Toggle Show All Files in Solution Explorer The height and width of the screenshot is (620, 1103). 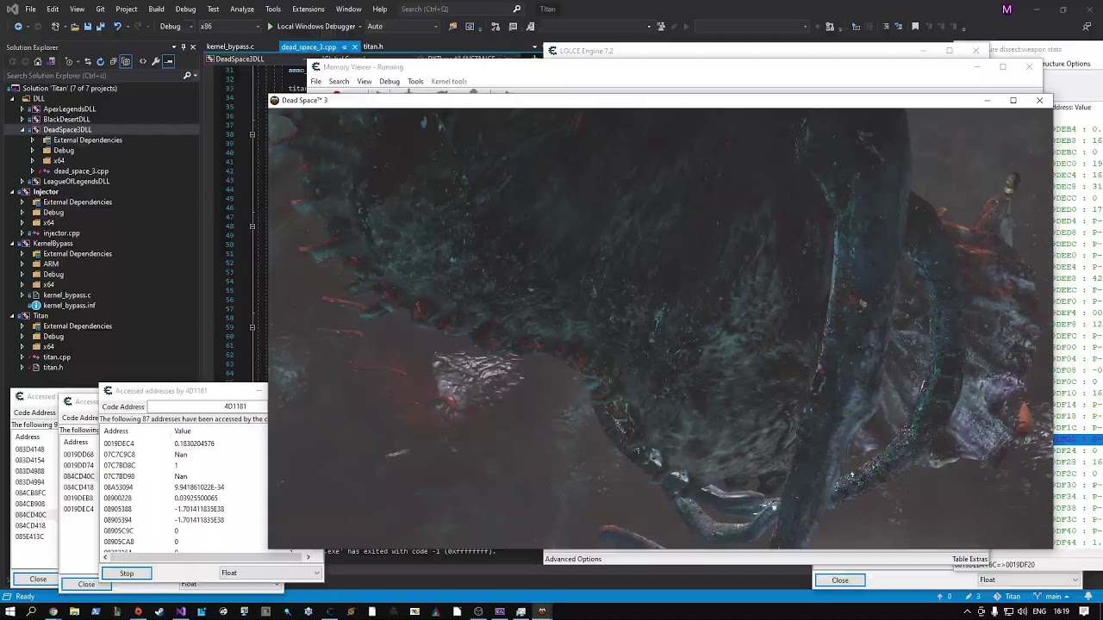126,61
